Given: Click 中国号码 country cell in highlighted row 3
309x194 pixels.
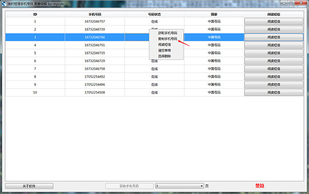Looking at the screenshot, I should click(214, 37).
